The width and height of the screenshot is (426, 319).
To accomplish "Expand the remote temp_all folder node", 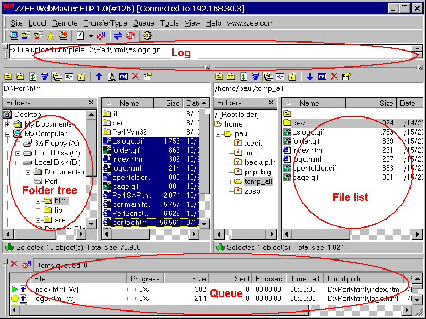I will pos(228,182).
